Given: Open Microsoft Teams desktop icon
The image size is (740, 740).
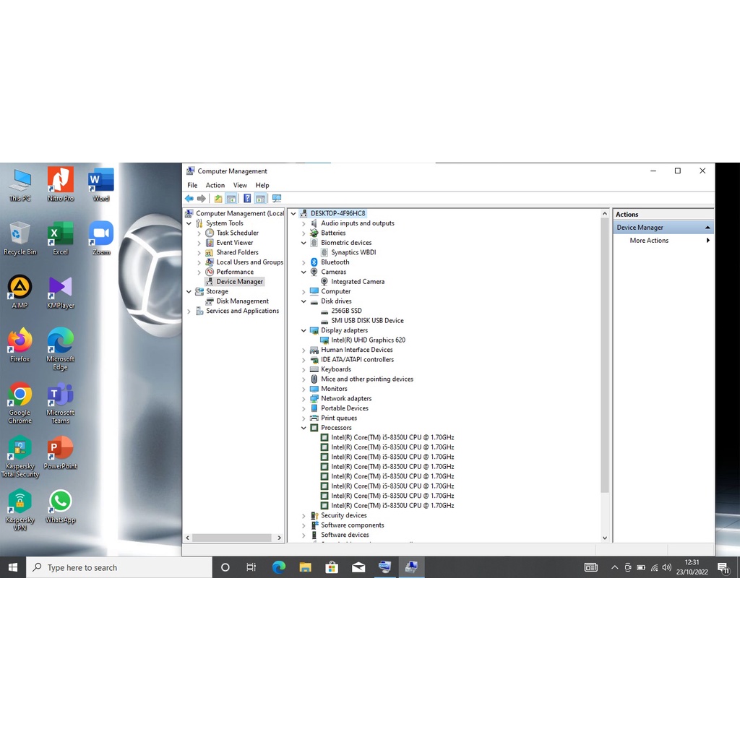Looking at the screenshot, I should [x=61, y=403].
